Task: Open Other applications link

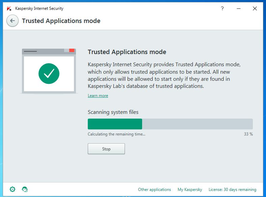Action: [x=155, y=190]
